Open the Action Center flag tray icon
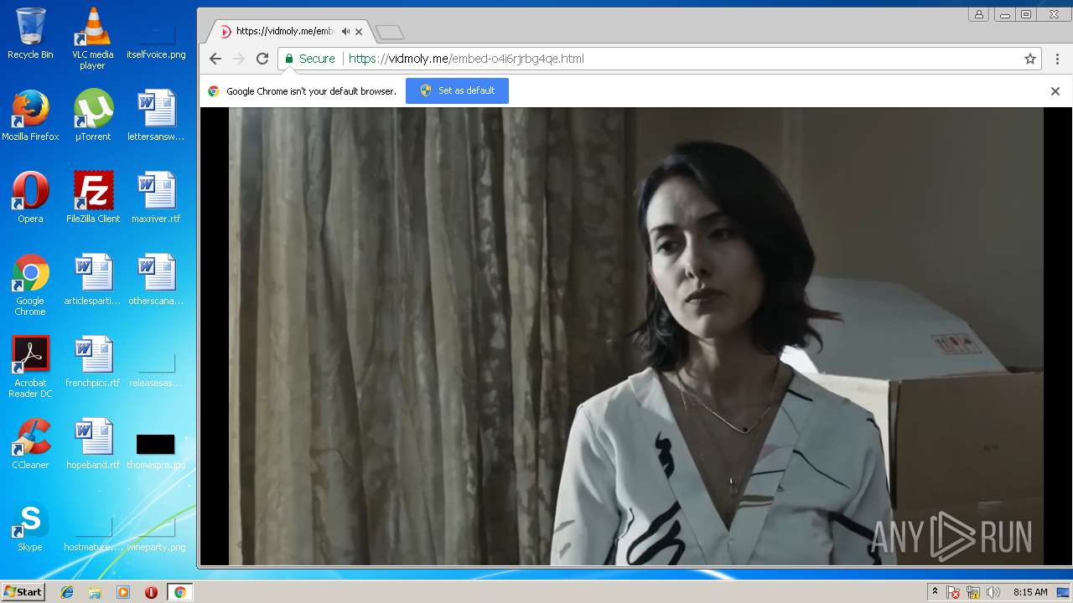1073x603 pixels. tap(953, 592)
